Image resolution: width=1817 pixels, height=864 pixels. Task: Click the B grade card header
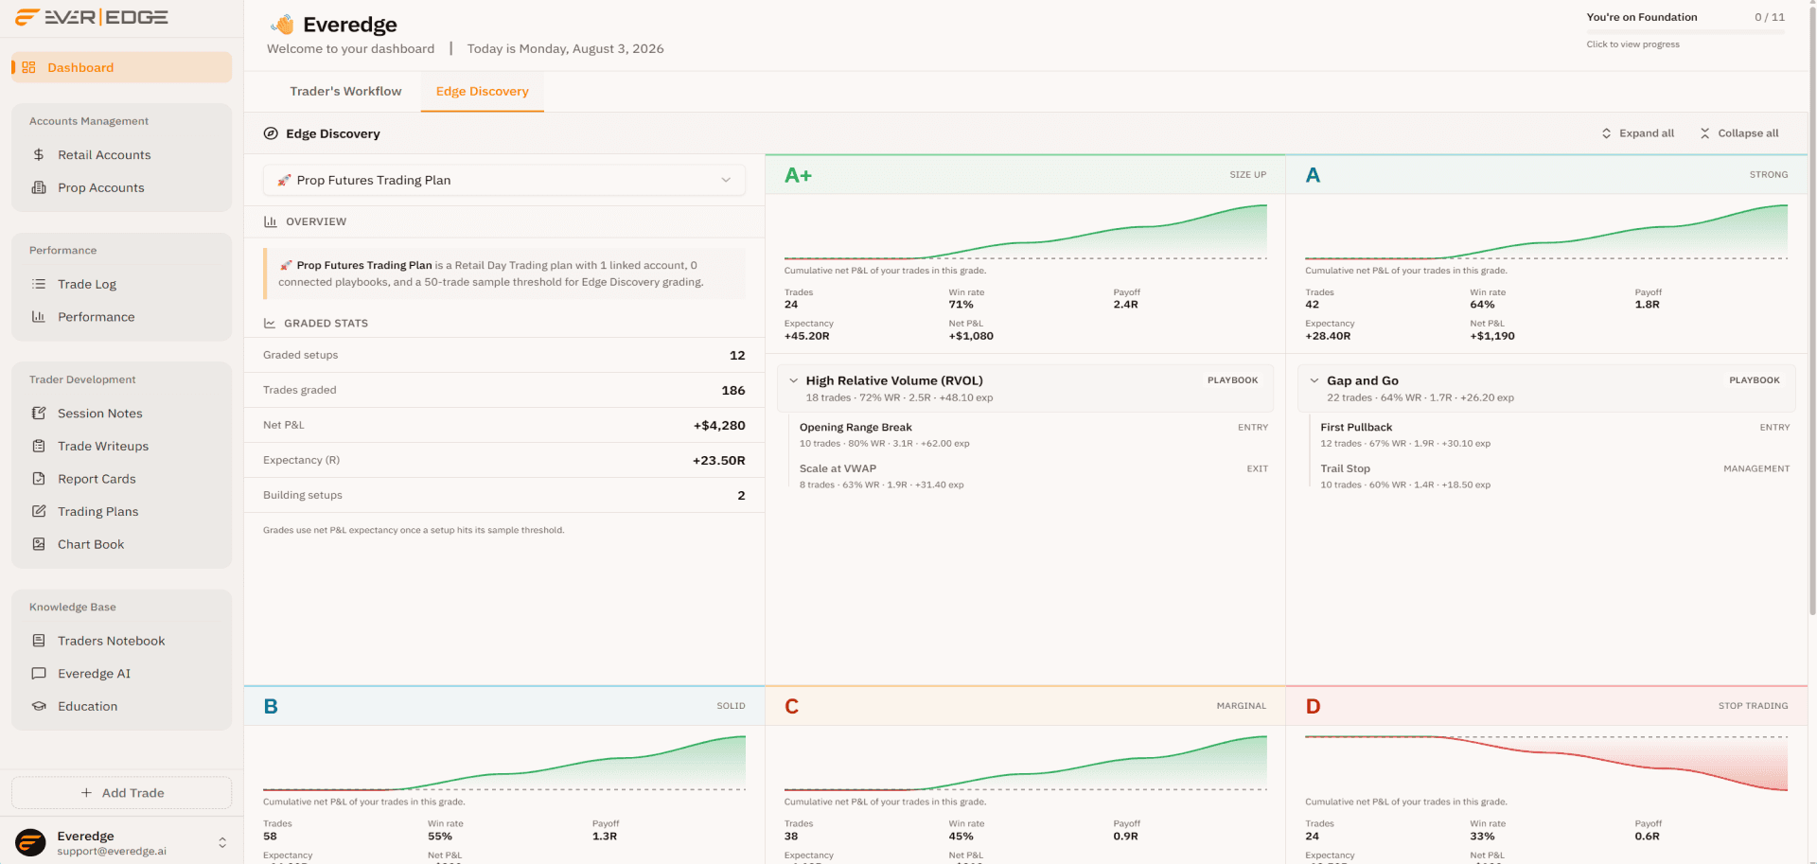tap(504, 706)
